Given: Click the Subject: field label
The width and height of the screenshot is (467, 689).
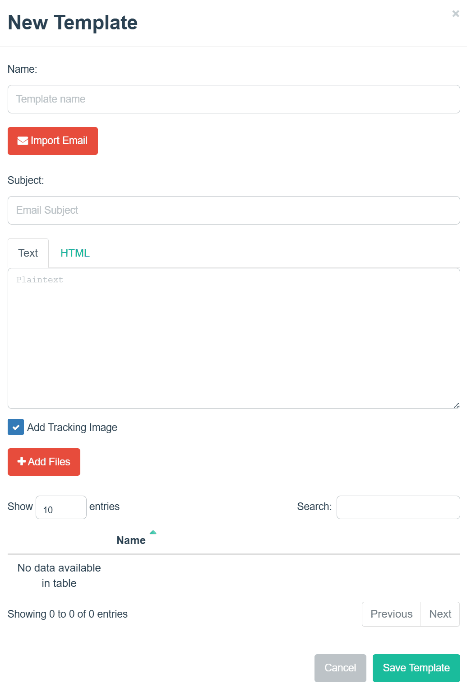Looking at the screenshot, I should pyautogui.click(x=26, y=180).
